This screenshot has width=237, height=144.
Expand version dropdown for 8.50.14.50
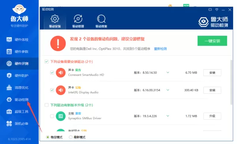point(168,73)
